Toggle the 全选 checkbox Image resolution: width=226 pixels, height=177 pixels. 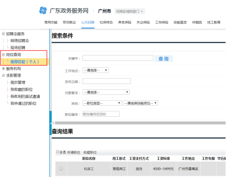(x=57, y=152)
